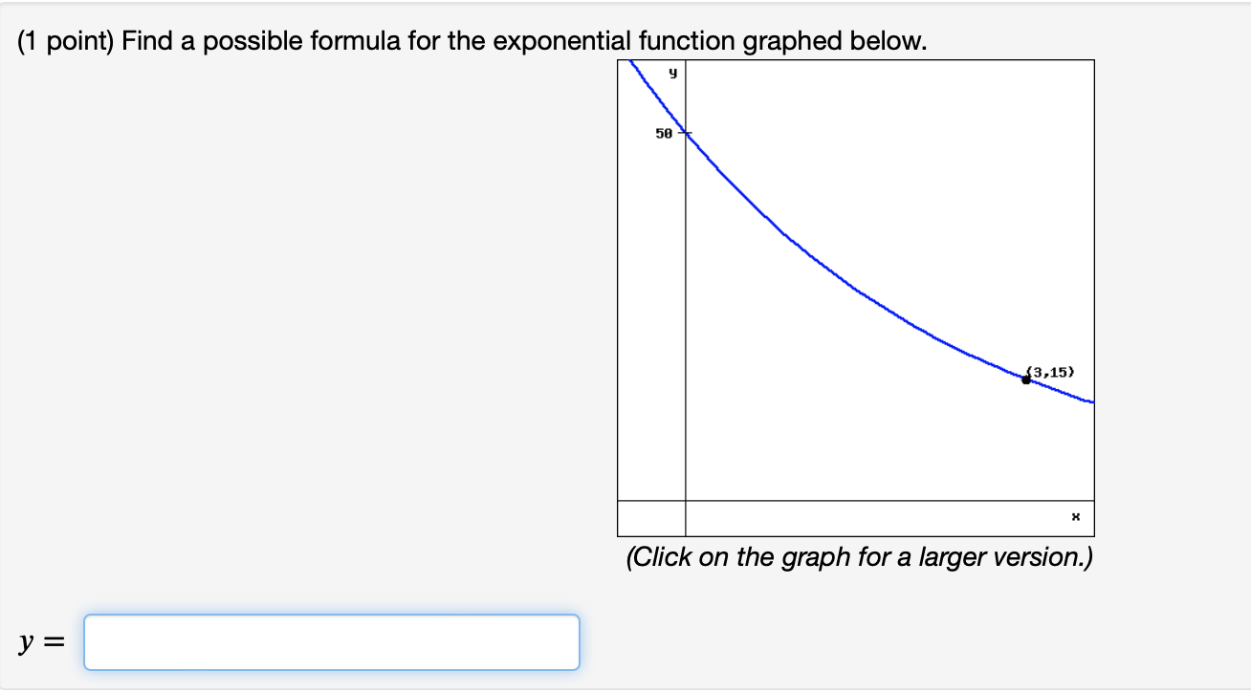Open the larger graph via the italic link text
The image size is (1251, 693).
[861, 557]
